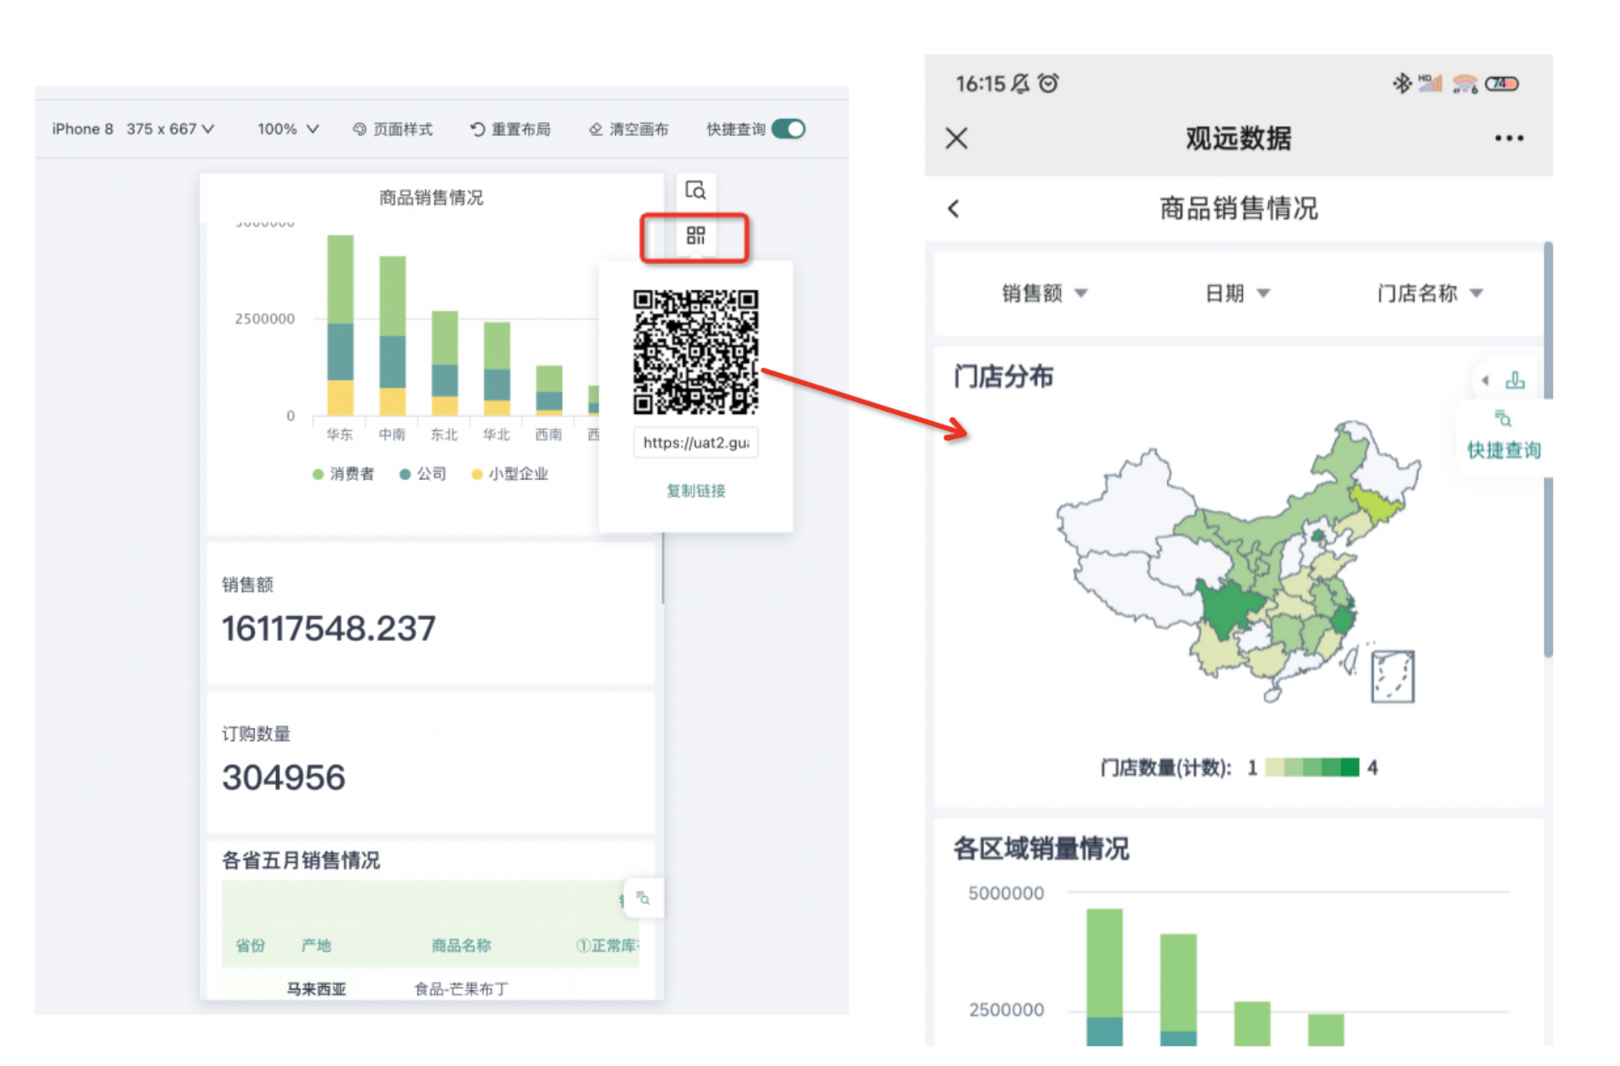Toggle the 快捷查询 switch off
Screen dimensions: 1620x1066
click(x=788, y=128)
